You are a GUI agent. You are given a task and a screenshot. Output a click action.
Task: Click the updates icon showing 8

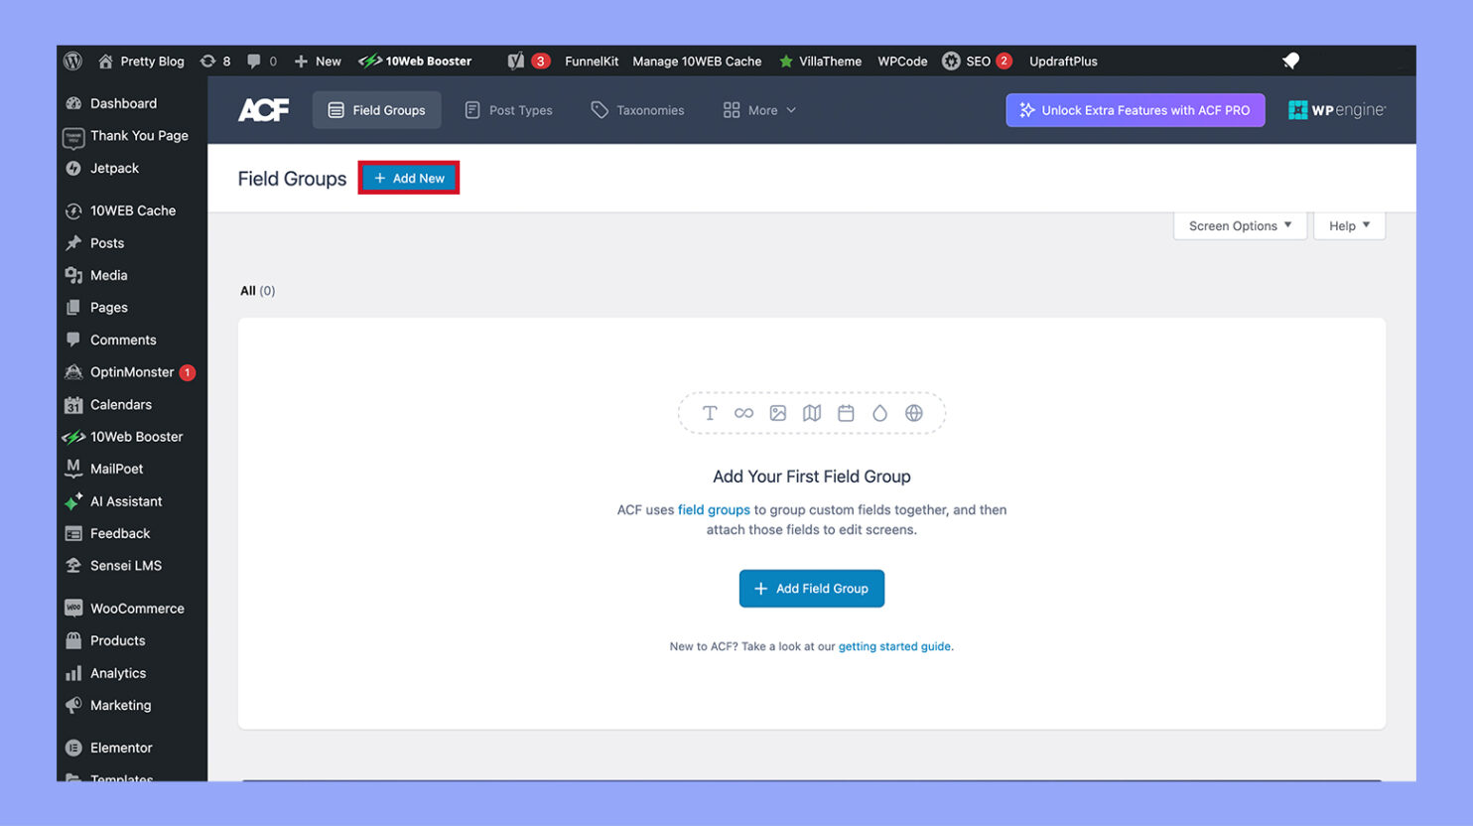tap(214, 61)
